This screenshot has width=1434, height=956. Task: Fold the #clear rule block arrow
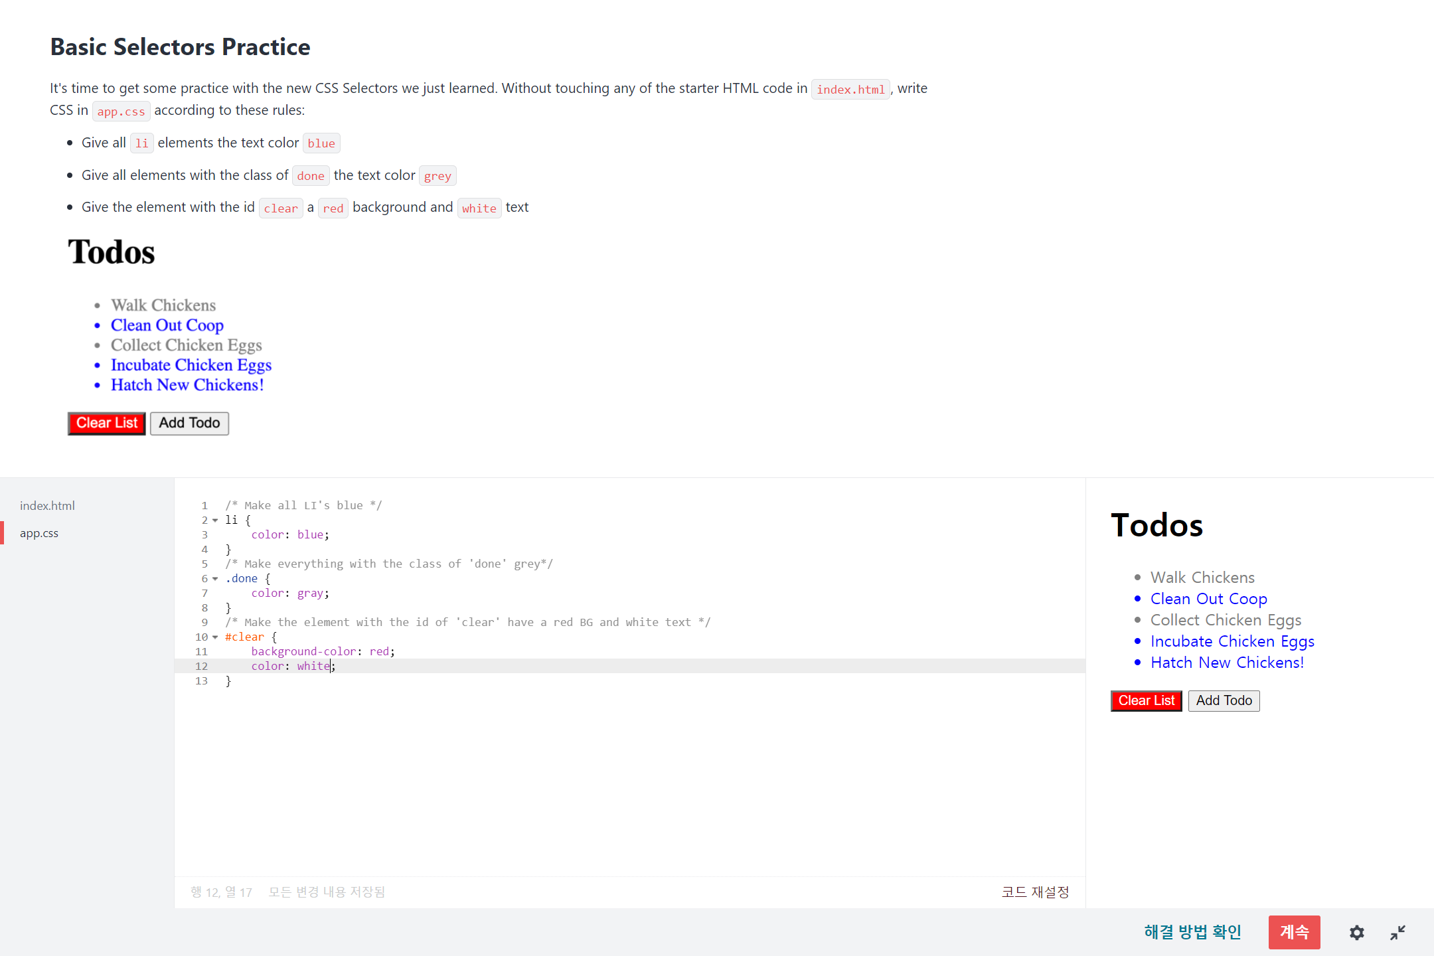[x=215, y=637]
